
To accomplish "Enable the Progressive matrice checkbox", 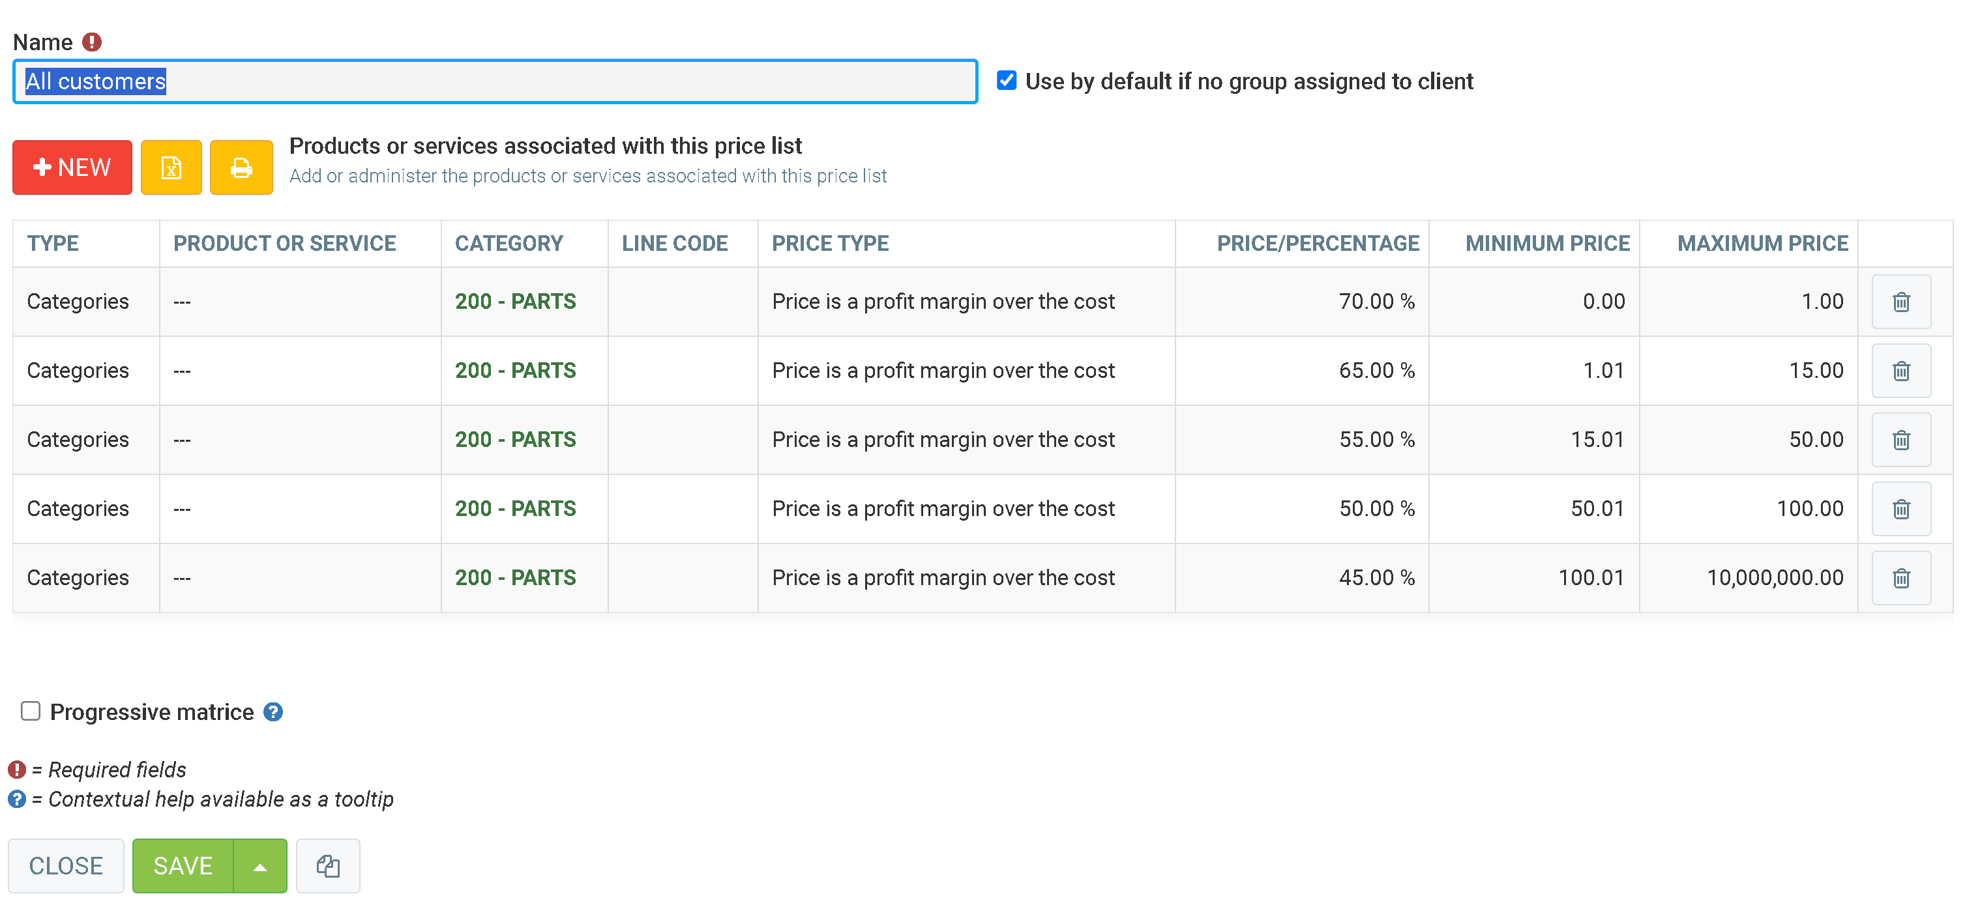I will coord(31,711).
